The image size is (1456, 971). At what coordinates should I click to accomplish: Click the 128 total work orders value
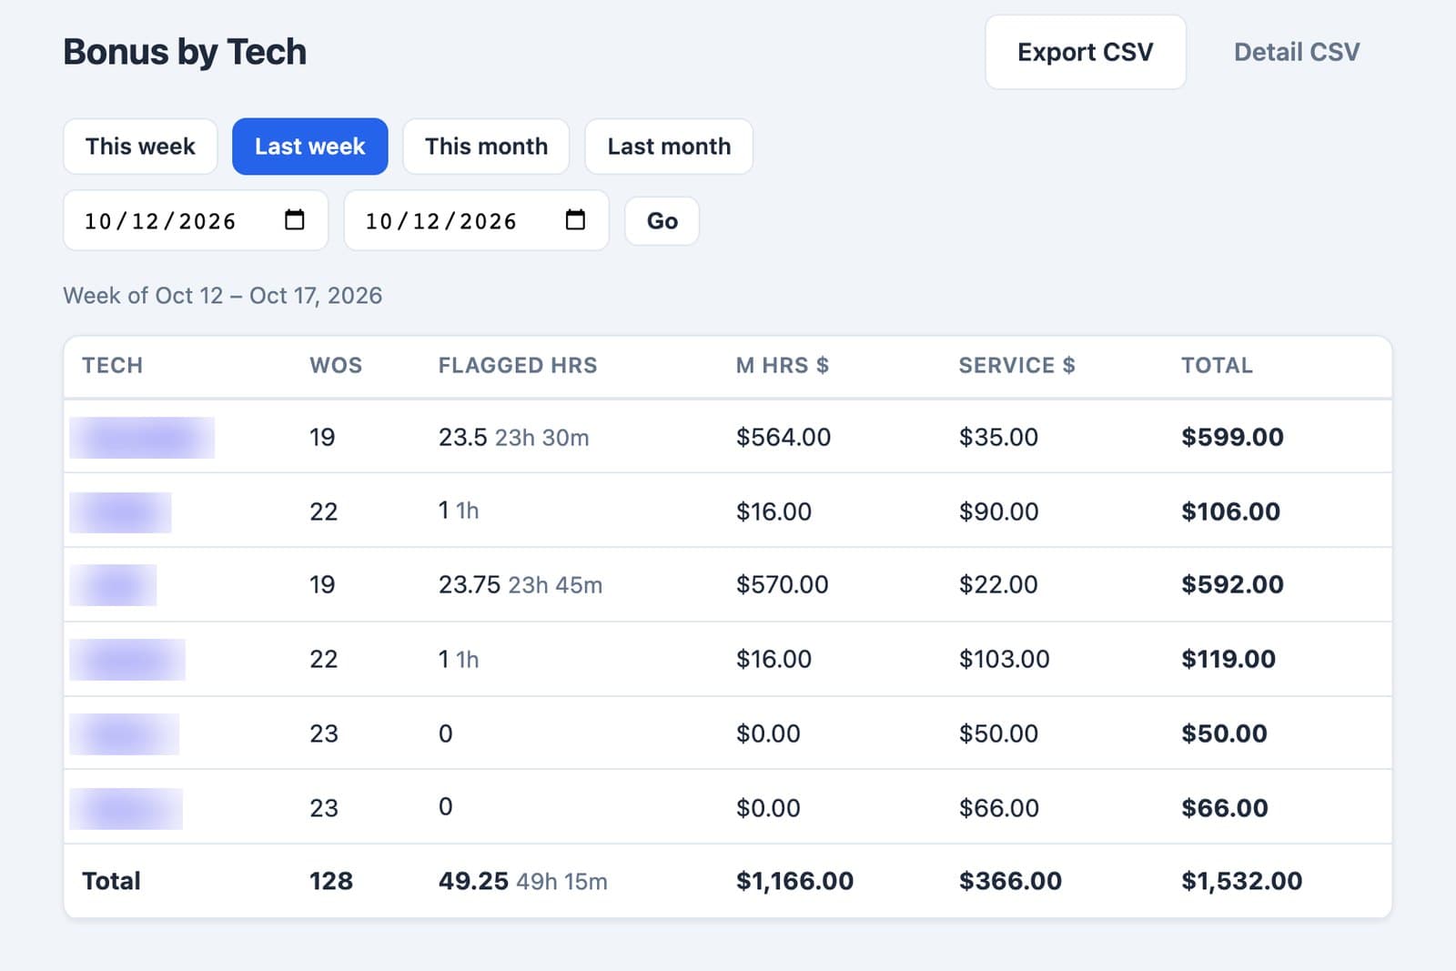[331, 882]
